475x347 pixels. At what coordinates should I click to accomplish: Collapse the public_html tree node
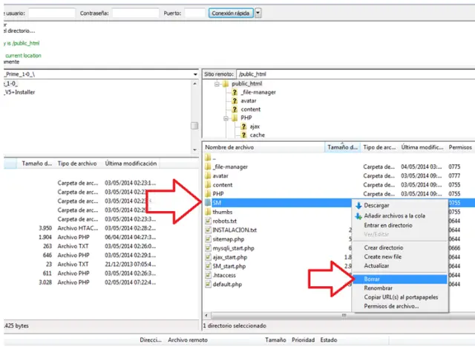click(217, 84)
